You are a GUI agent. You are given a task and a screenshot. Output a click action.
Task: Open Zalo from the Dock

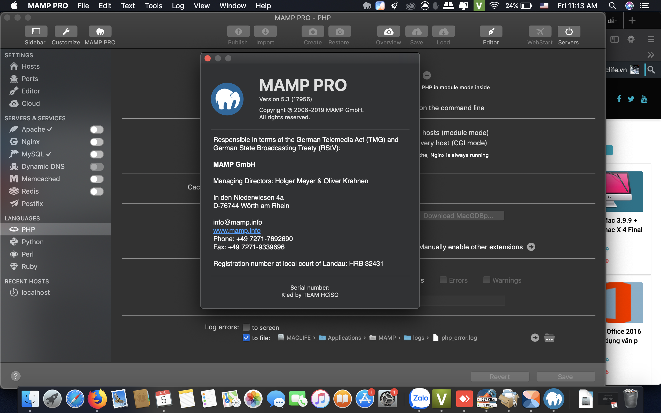419,399
